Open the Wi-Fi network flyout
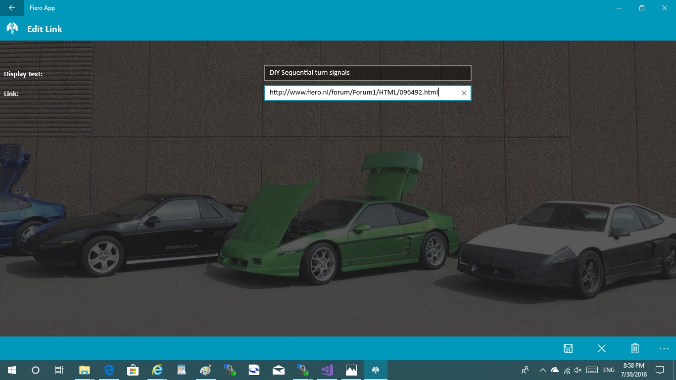 [x=567, y=370]
